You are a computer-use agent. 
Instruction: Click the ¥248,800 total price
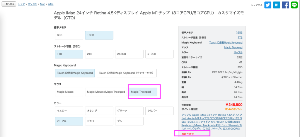coord(234,105)
